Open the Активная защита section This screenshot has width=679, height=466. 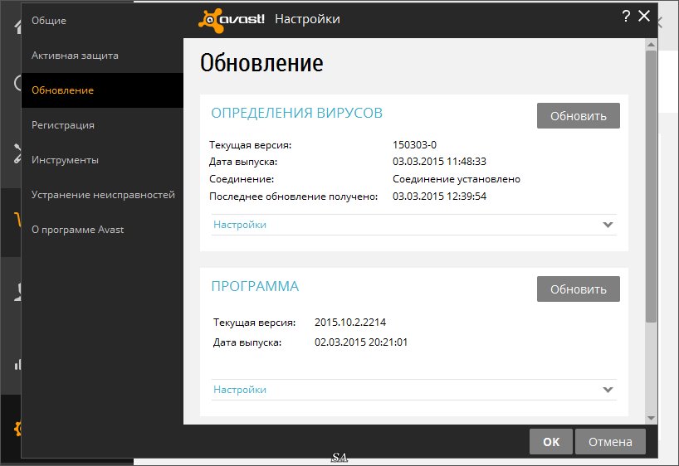pos(75,56)
